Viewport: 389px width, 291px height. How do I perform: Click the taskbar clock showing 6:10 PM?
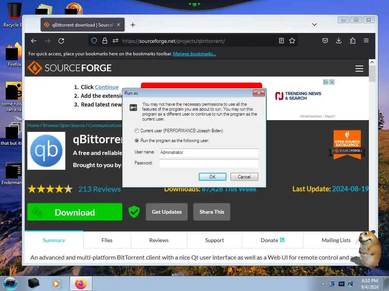pos(370,284)
